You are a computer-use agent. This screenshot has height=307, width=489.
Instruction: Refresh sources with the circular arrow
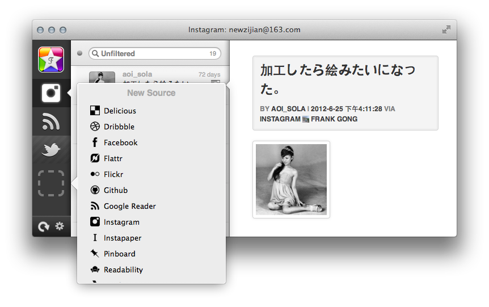(43, 226)
